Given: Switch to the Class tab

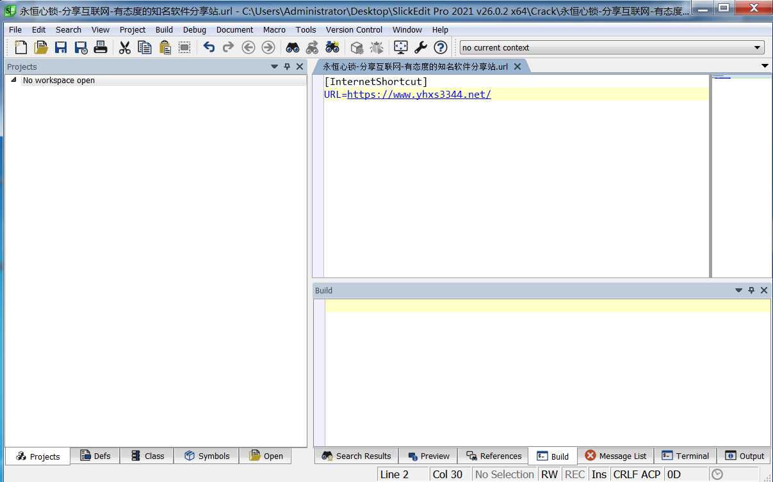Looking at the screenshot, I should point(148,456).
